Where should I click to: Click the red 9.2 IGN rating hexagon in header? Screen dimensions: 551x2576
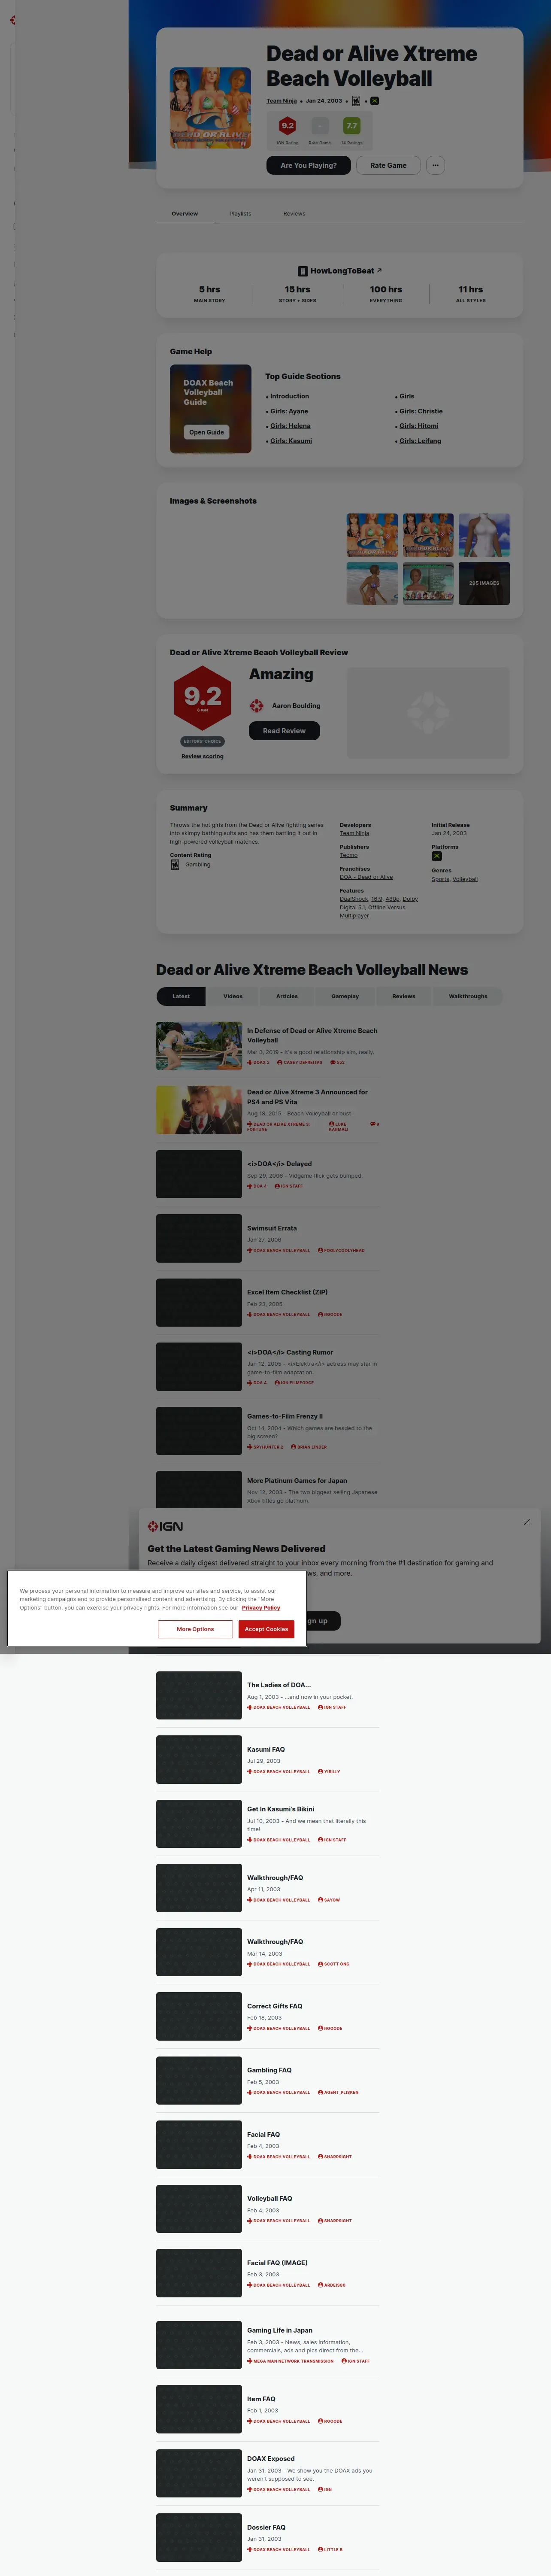pos(288,126)
